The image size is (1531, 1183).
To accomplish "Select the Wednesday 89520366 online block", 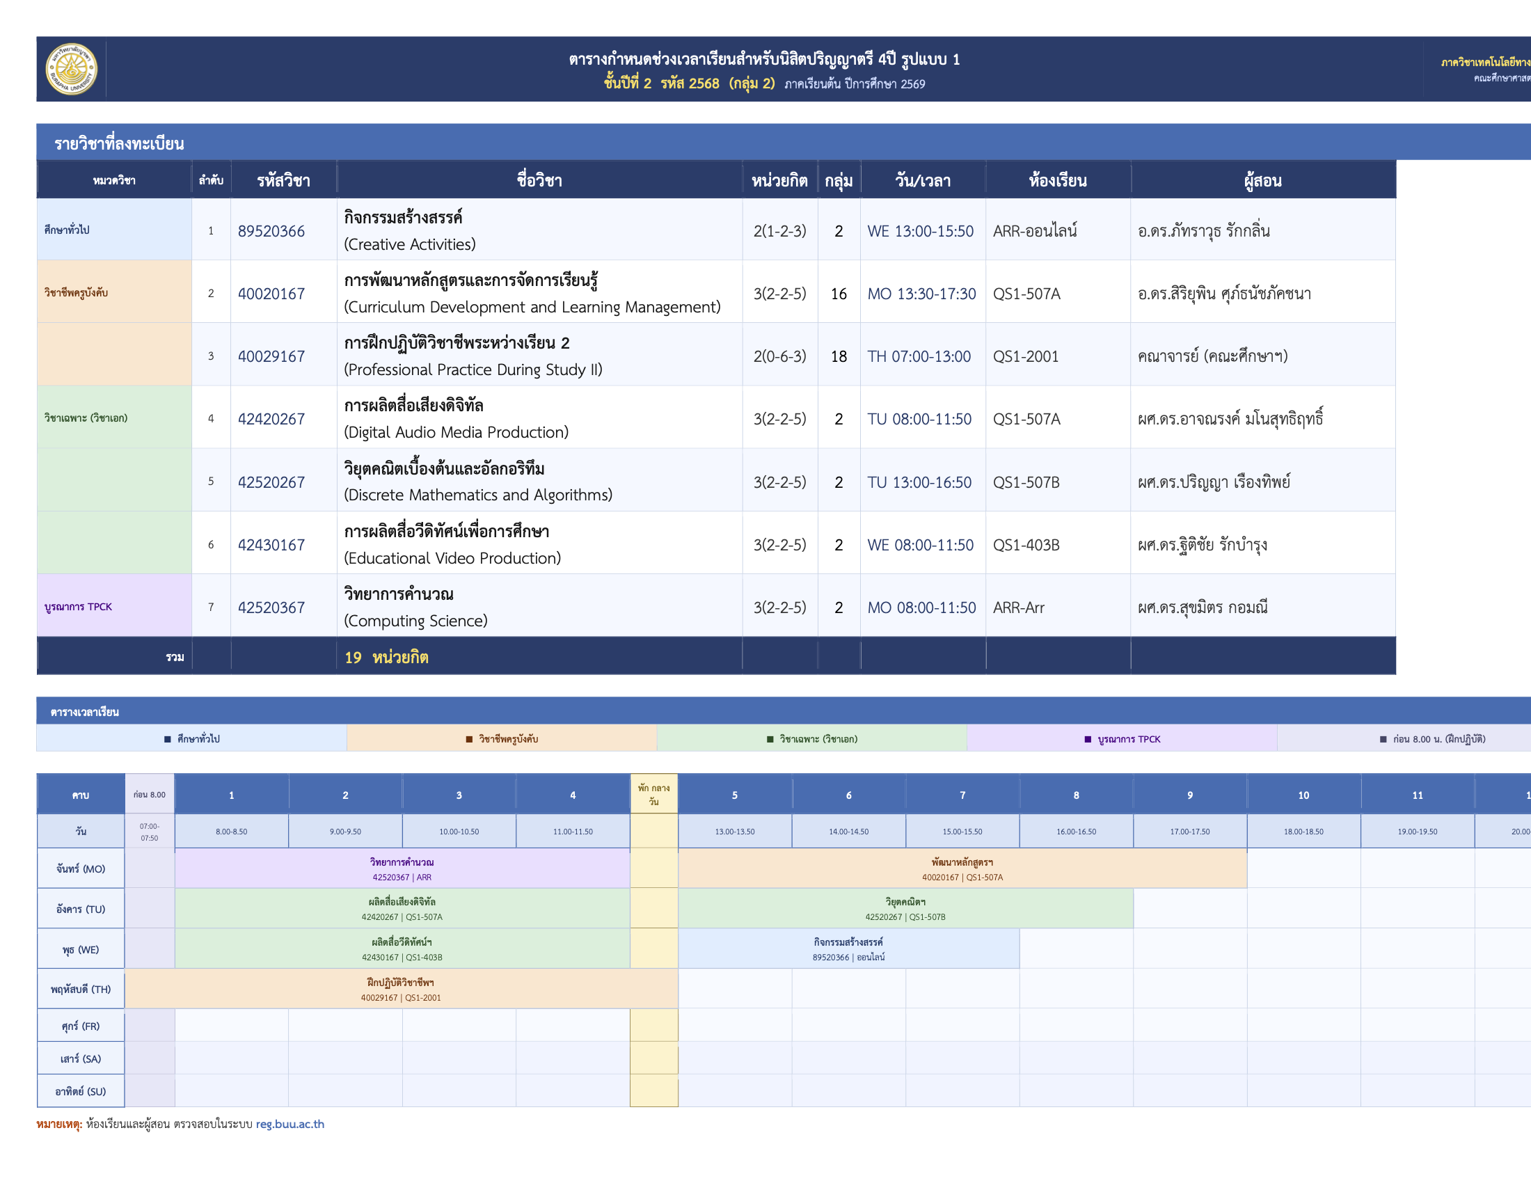I will pos(849,949).
